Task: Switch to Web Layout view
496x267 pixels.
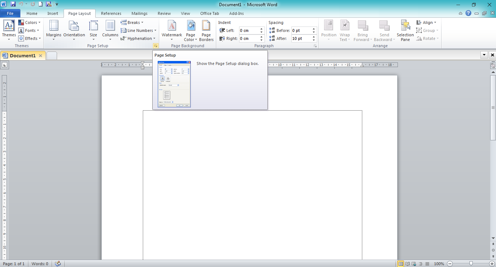Action: 414,264
